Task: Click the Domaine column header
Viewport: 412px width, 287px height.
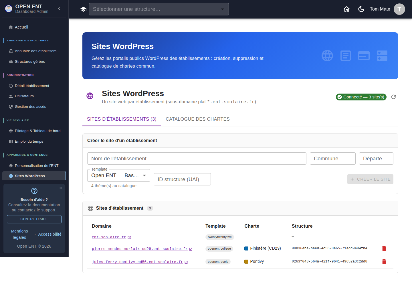Action: coord(102,226)
